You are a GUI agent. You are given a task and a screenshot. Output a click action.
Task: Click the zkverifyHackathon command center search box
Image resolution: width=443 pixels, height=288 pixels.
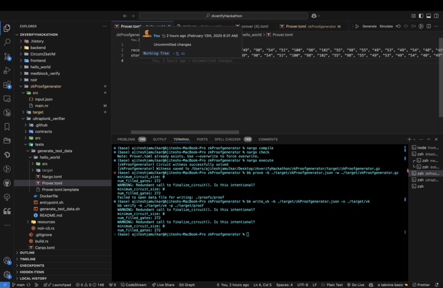tap(223, 16)
